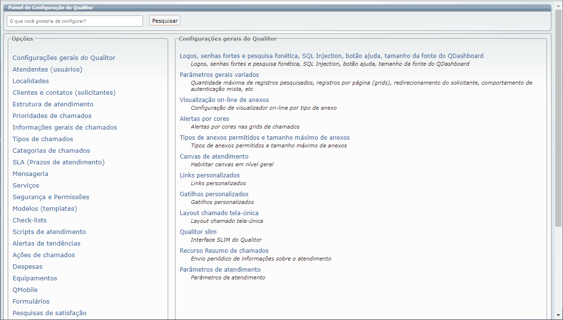Open Serviços option

[26, 185]
